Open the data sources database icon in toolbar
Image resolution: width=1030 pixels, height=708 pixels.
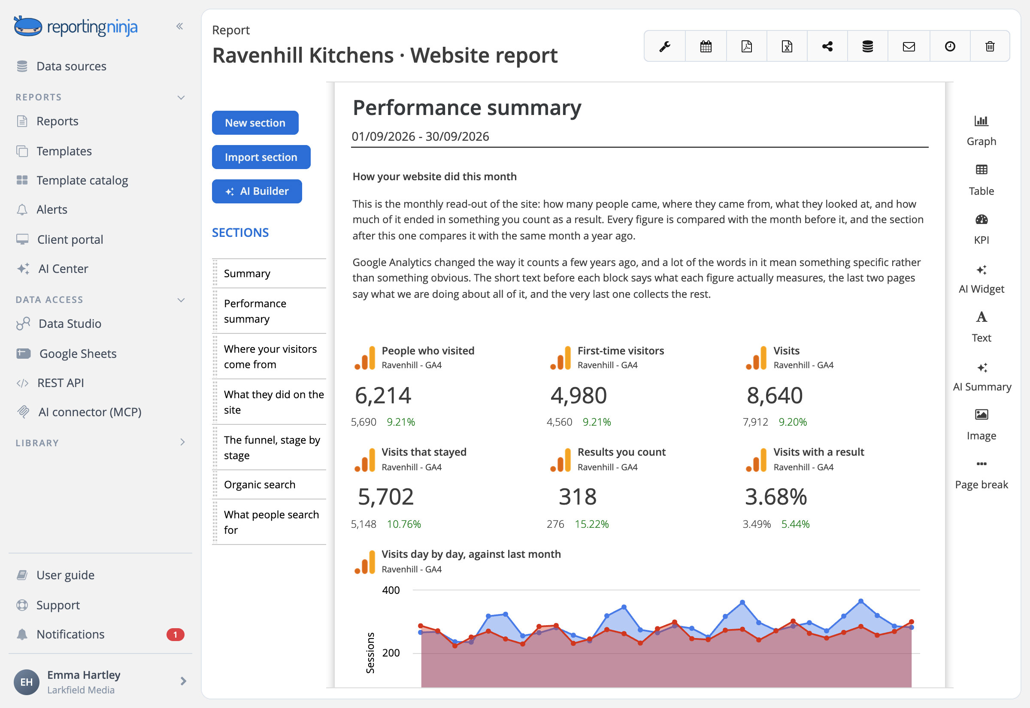[868, 46]
